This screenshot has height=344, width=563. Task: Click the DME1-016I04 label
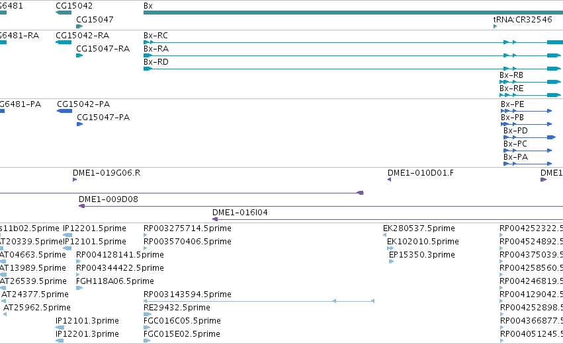tap(240, 213)
